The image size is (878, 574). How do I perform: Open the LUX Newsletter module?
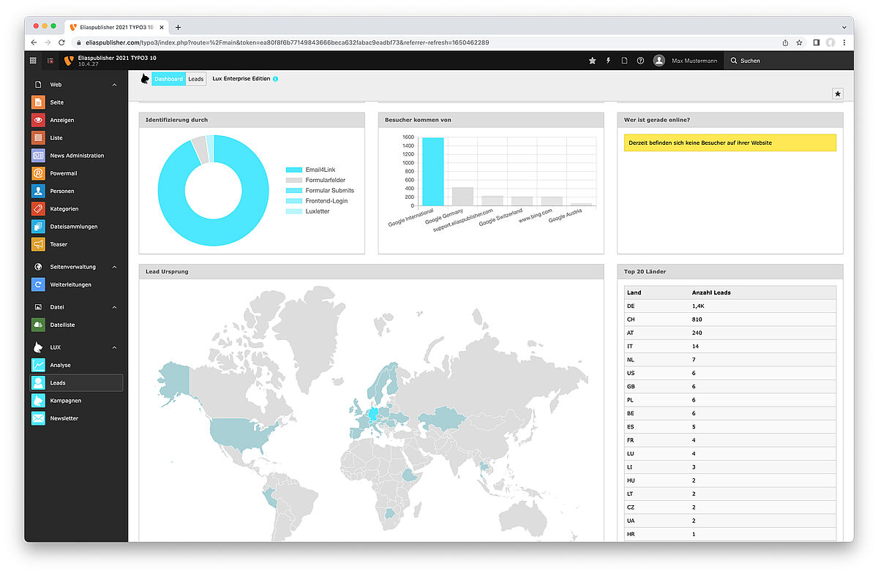[64, 418]
